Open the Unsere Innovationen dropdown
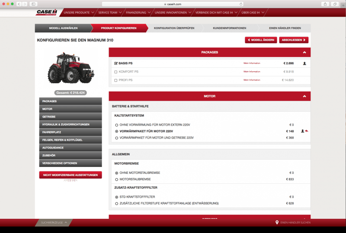Screen dimensions: 346x233 173,13
